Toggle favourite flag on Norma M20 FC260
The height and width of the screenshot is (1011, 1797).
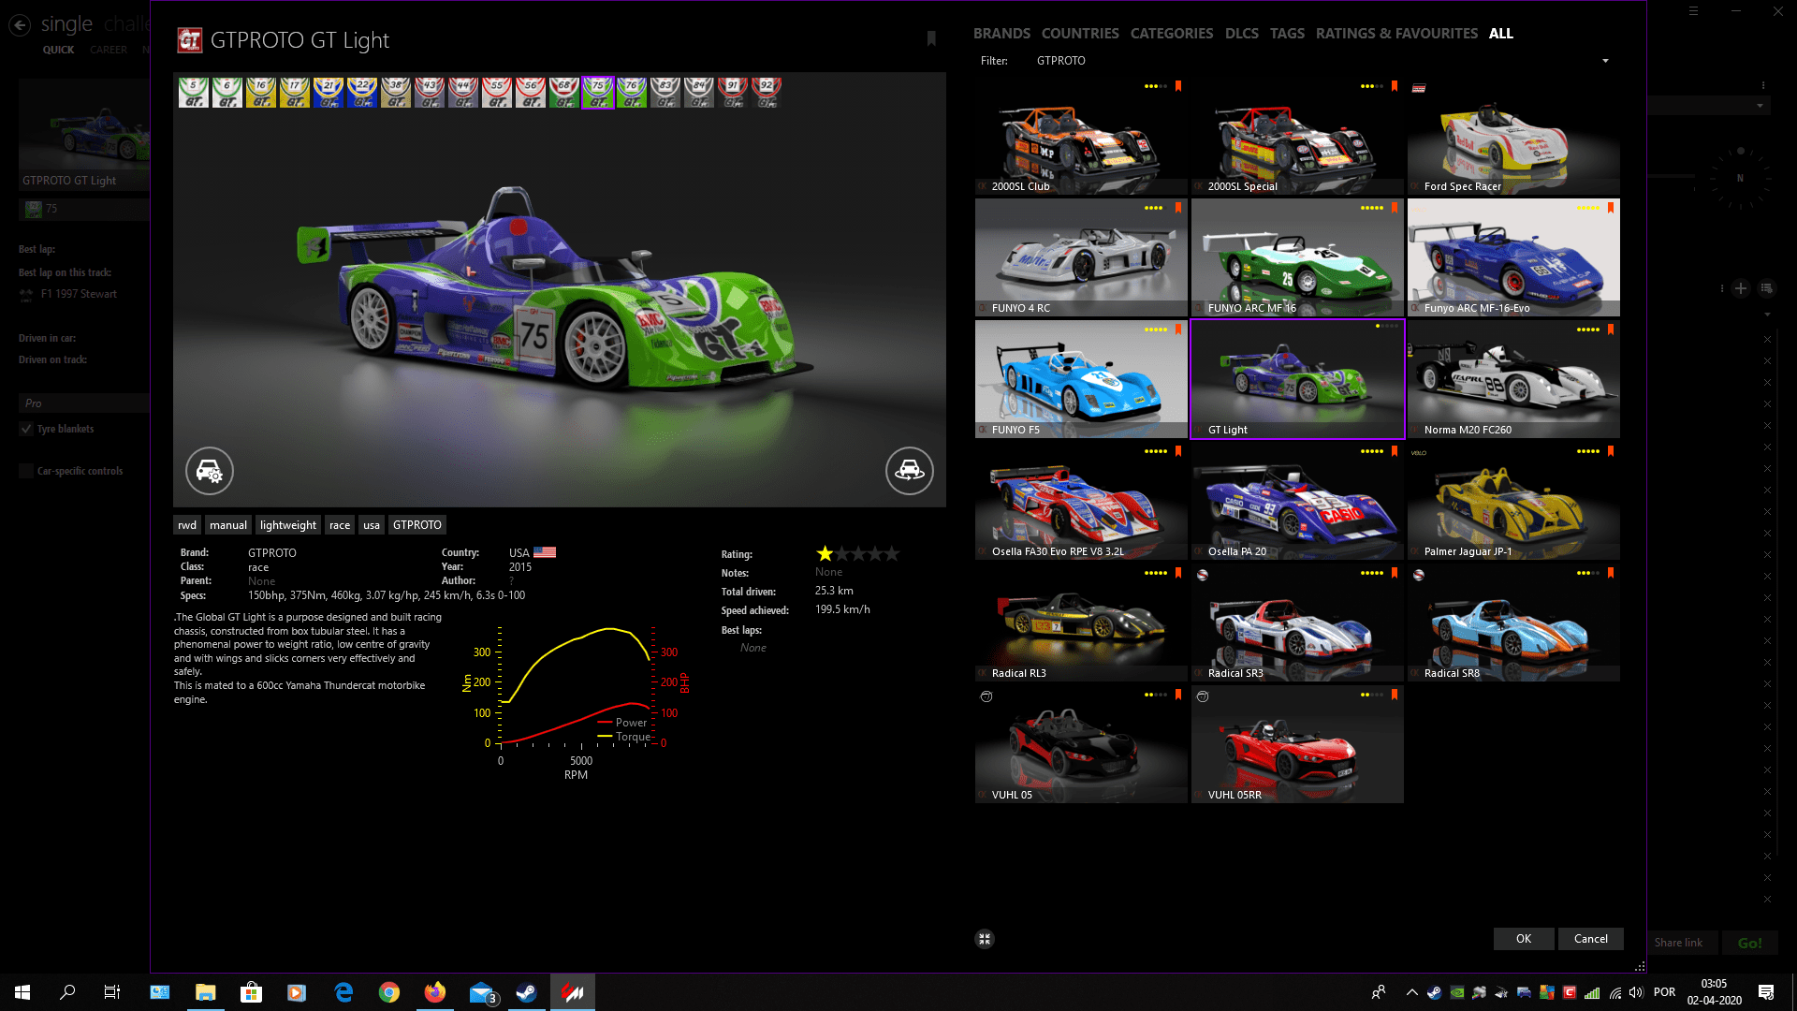(1611, 330)
